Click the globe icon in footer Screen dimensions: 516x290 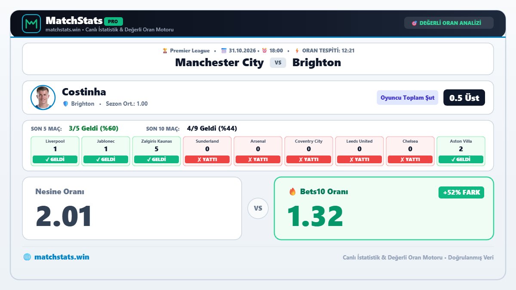click(27, 257)
